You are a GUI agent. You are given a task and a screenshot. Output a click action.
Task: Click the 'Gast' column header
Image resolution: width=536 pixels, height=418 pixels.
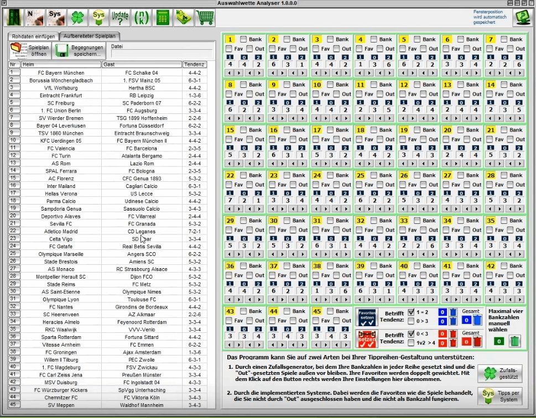pyautogui.click(x=142, y=64)
